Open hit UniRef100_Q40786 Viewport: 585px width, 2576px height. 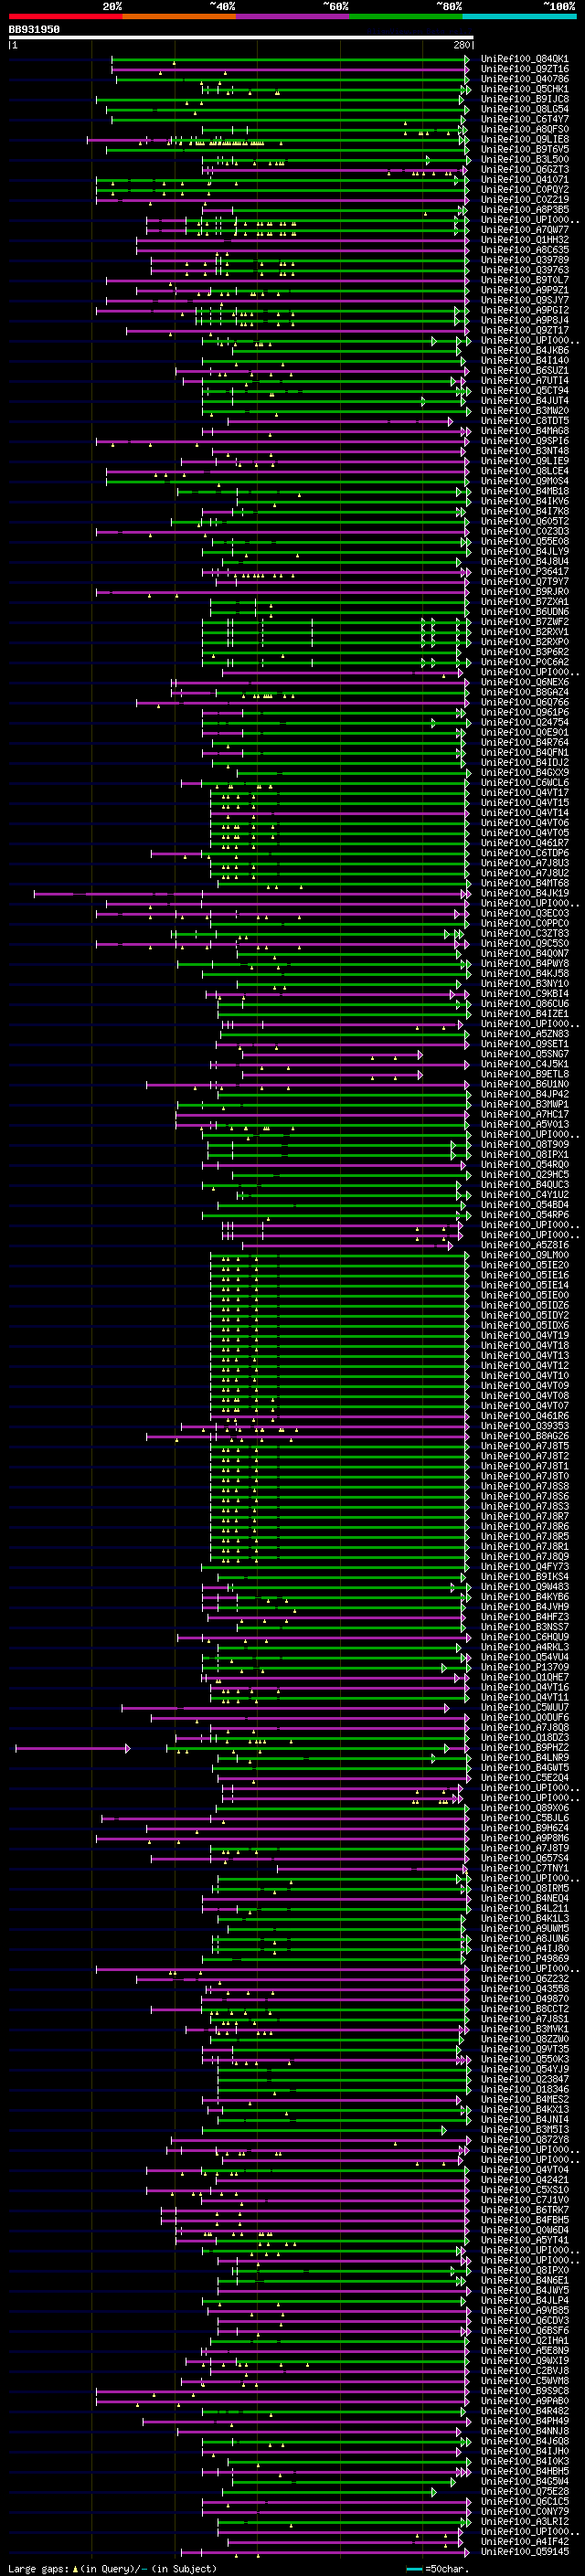coord(525,79)
